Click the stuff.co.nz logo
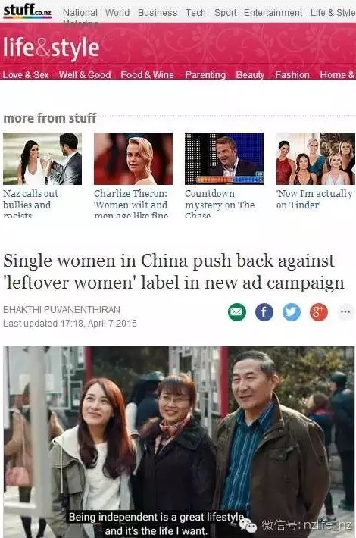This screenshot has height=538, width=356. pos(27,11)
